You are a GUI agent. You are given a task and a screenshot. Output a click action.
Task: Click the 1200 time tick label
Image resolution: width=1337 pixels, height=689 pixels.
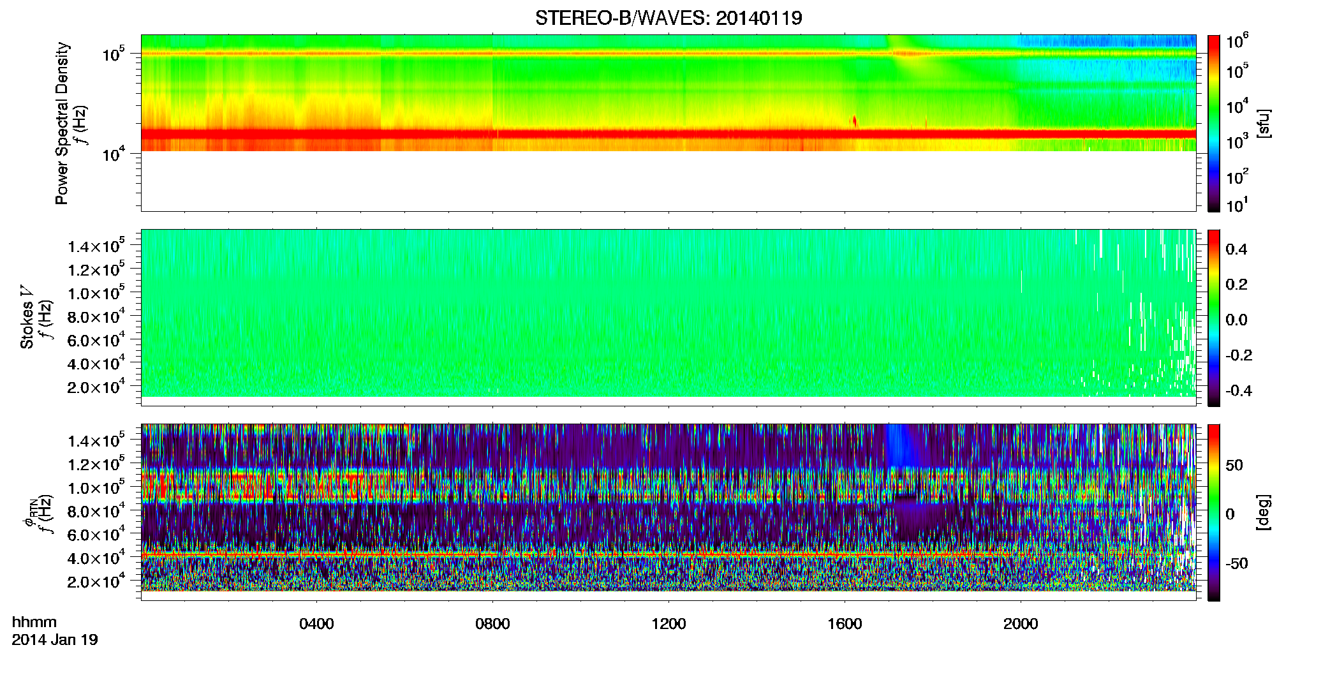[668, 624]
